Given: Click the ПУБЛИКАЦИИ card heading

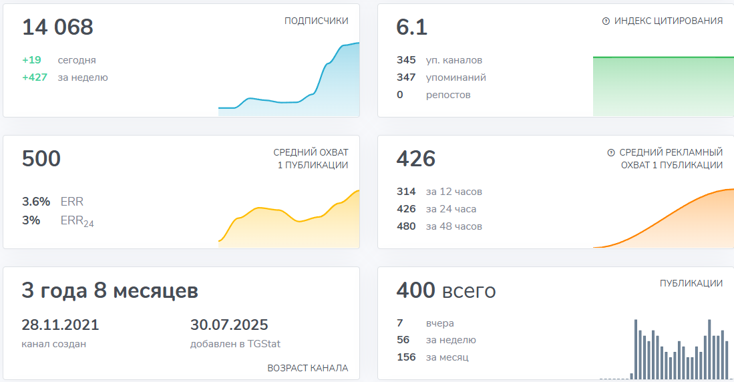Looking at the screenshot, I should tap(691, 283).
